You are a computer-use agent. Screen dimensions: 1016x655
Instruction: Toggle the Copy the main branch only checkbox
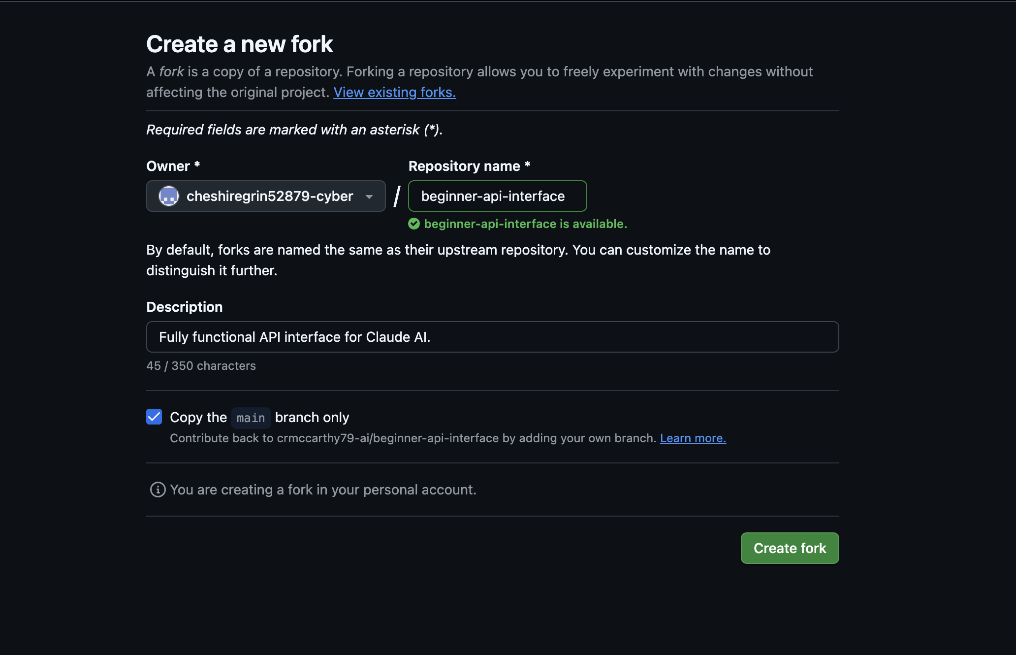154,417
